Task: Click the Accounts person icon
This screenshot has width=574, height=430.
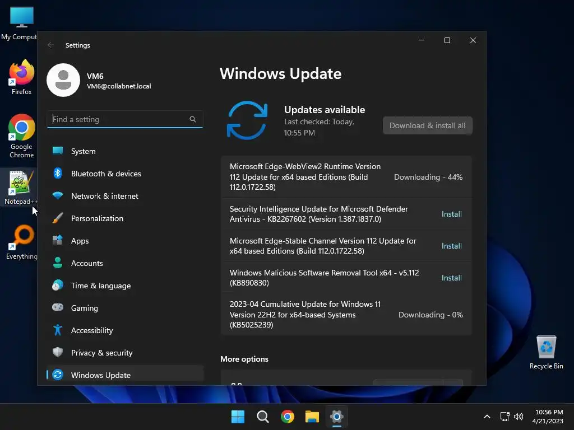Action: tap(58, 263)
